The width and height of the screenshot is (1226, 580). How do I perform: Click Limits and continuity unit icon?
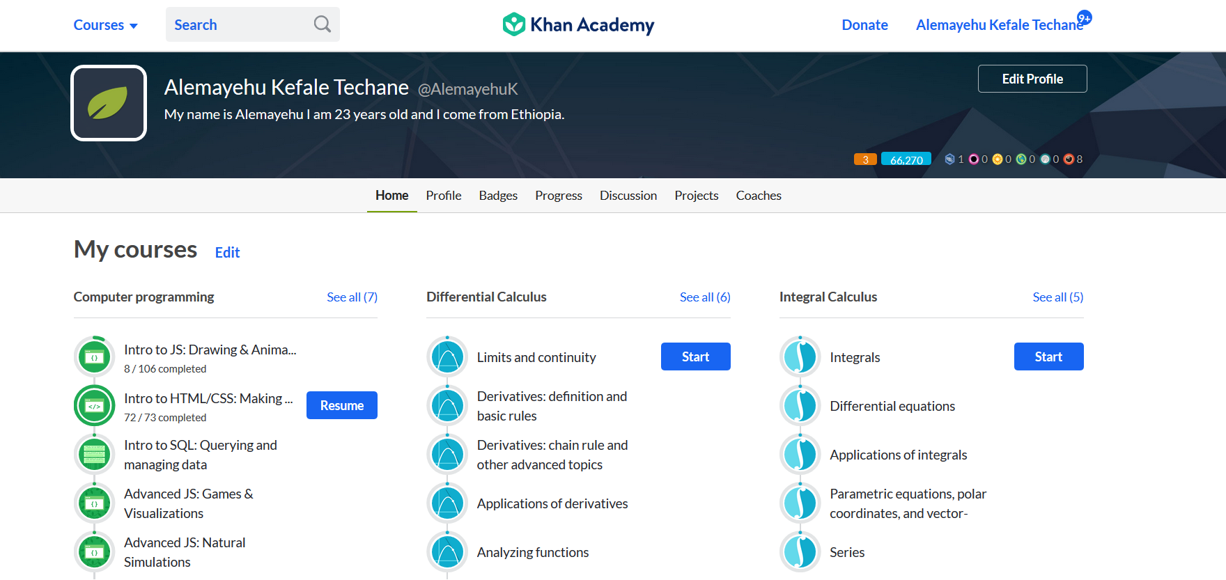pos(447,357)
